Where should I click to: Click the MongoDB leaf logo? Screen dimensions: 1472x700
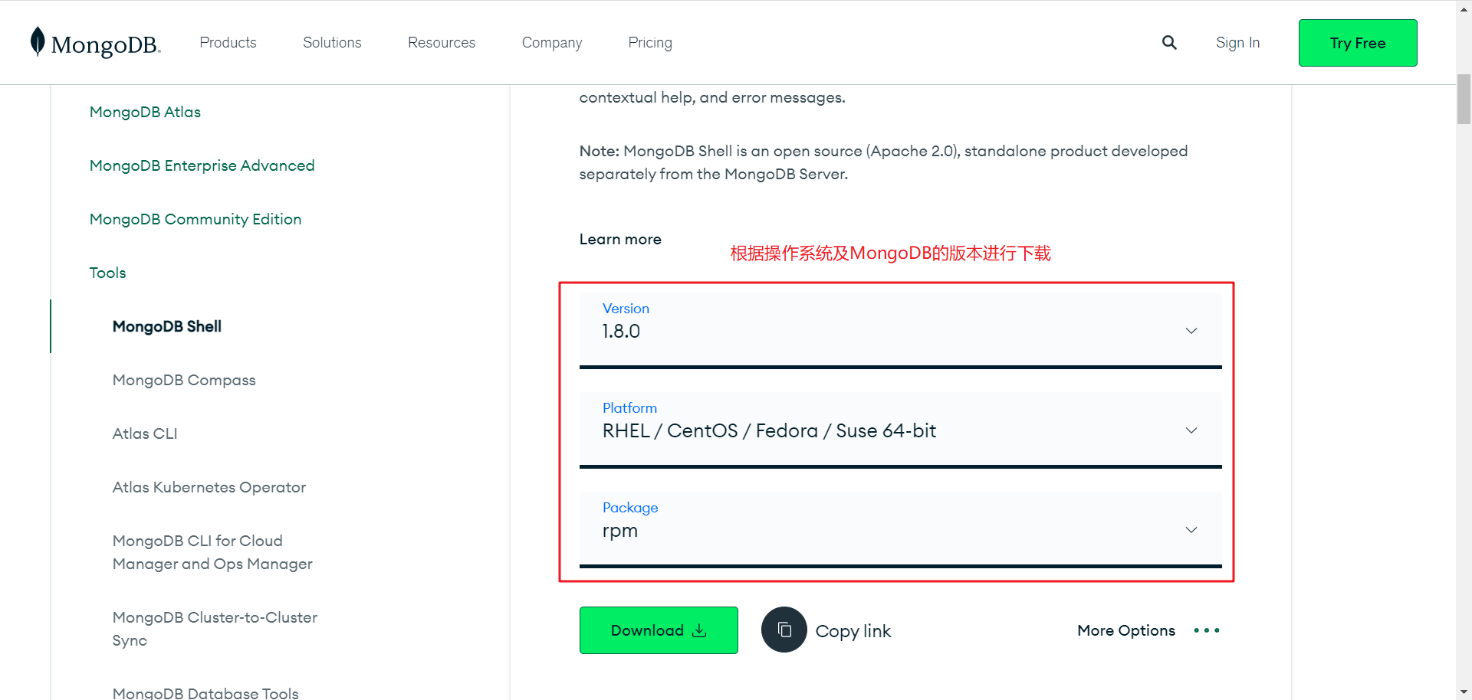pyautogui.click(x=38, y=42)
